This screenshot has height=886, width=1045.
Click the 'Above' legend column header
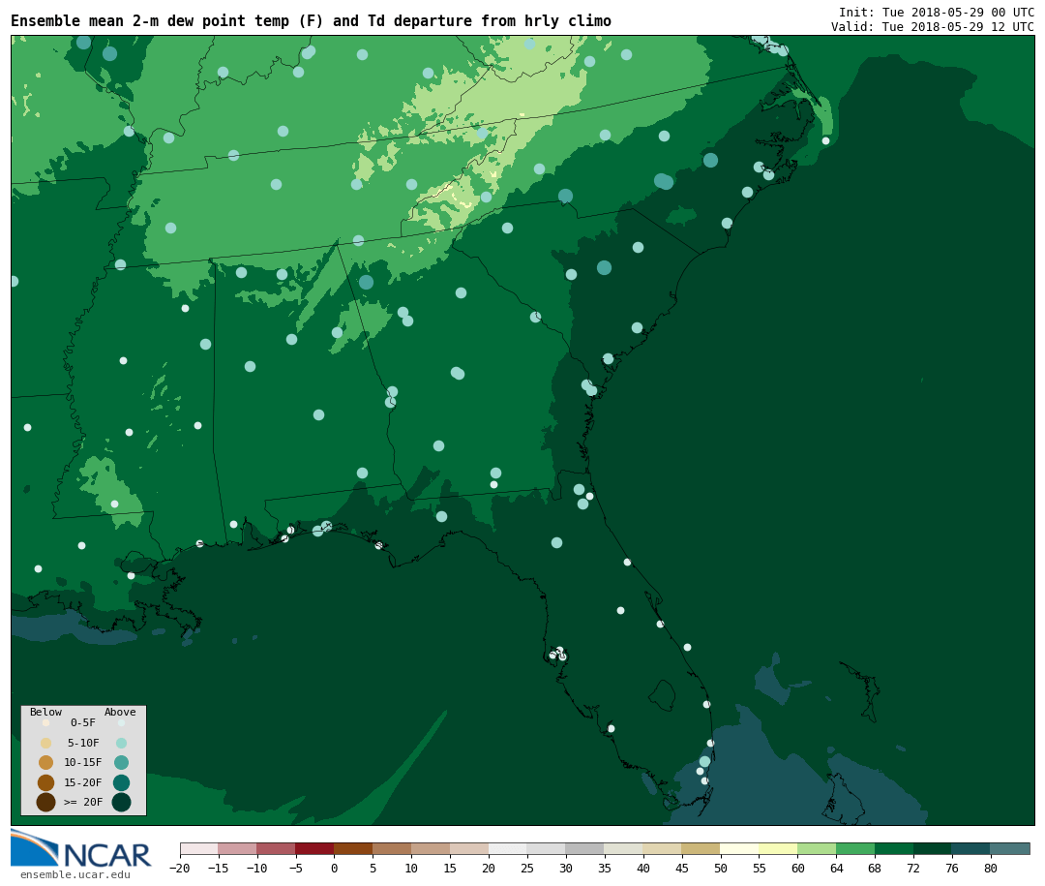click(x=120, y=713)
